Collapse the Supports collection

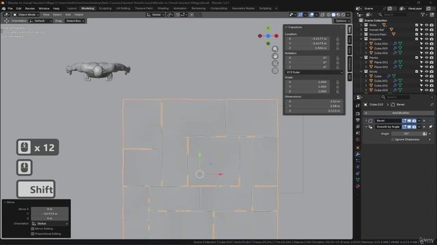point(361,39)
